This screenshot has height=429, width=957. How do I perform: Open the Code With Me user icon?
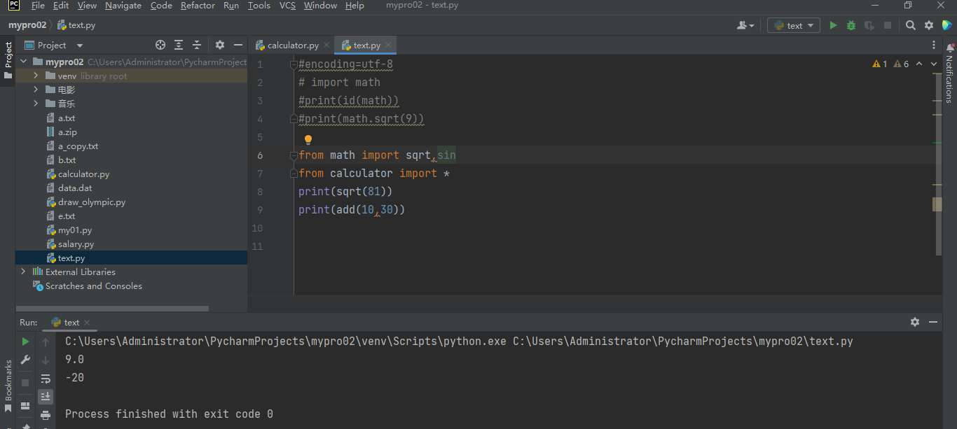745,25
